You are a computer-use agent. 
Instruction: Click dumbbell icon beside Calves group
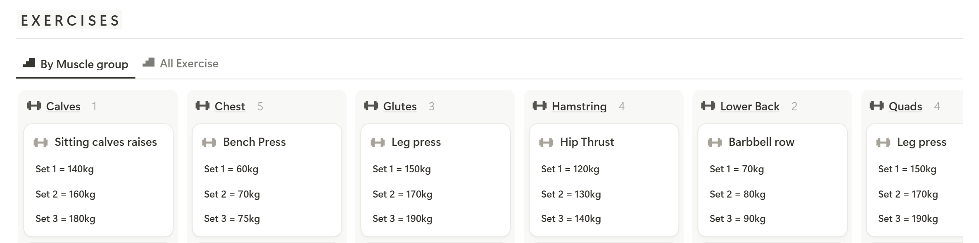coord(34,106)
